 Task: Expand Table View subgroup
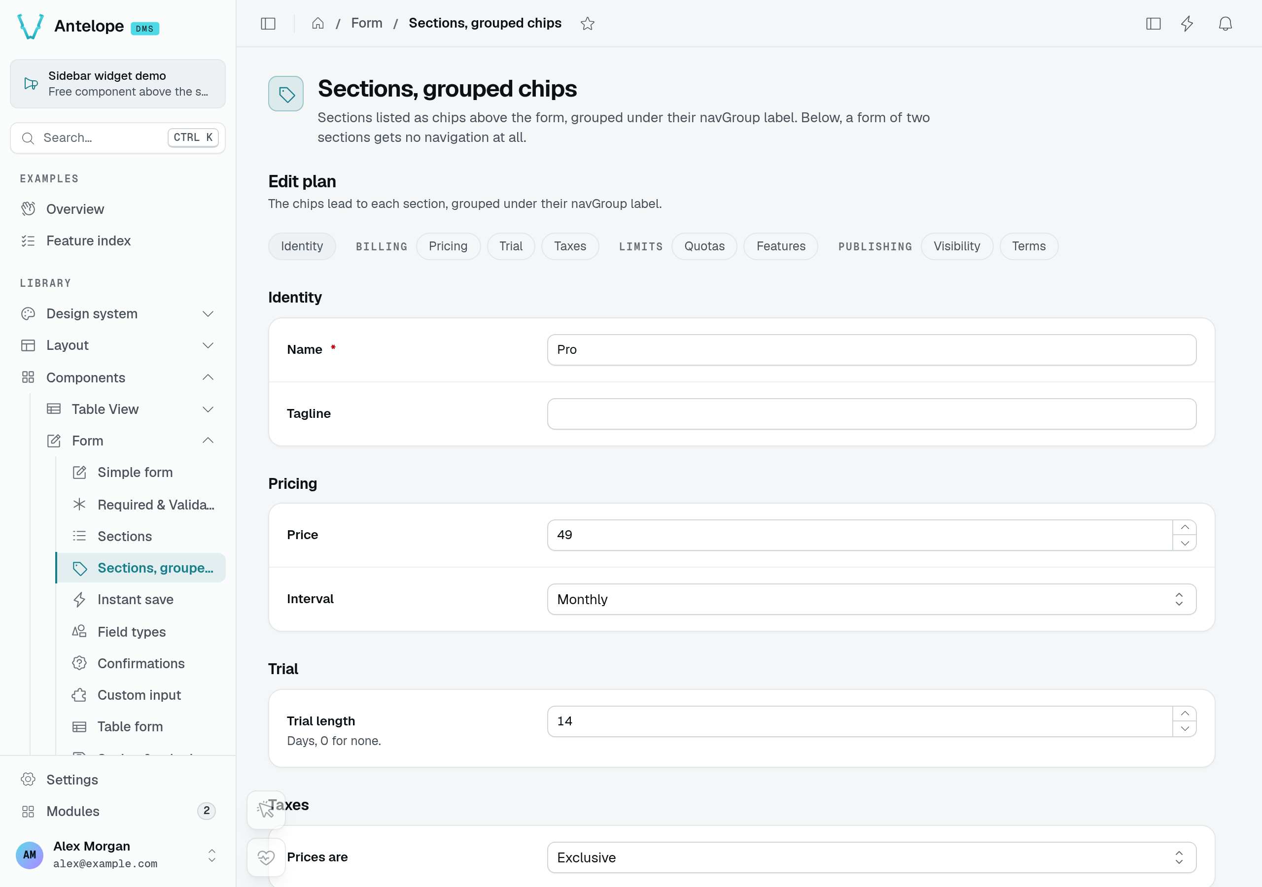point(131,409)
